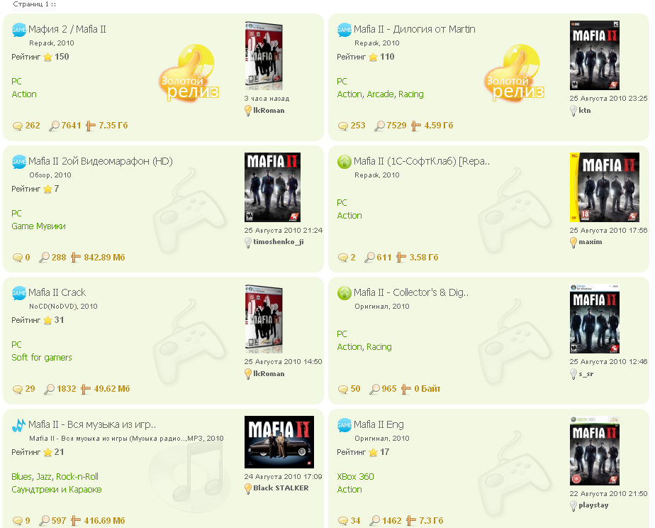Select the Soft for gamers category link
Image resolution: width=655 pixels, height=528 pixels.
42,358
